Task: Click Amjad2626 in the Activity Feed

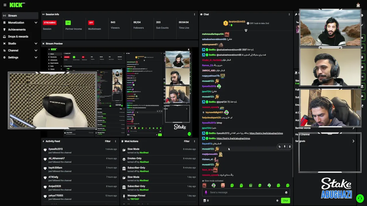Action: click(54, 186)
